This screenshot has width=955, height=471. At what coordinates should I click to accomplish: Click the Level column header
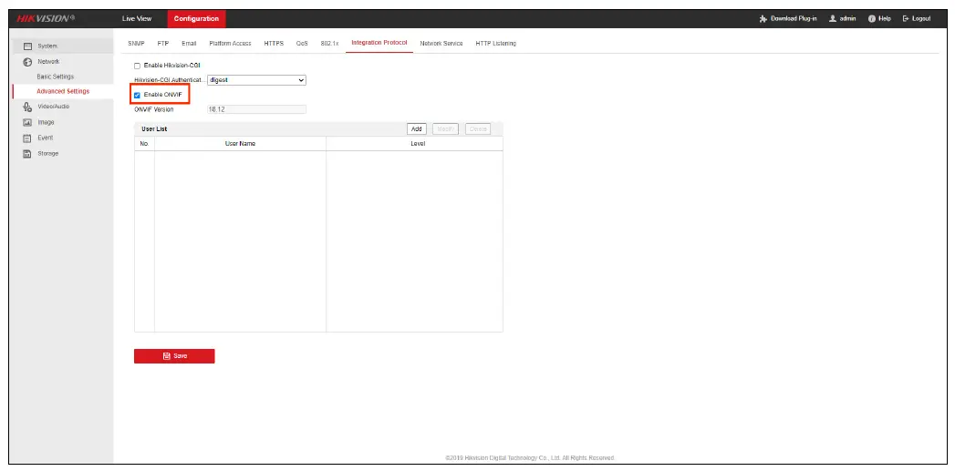[x=418, y=144]
